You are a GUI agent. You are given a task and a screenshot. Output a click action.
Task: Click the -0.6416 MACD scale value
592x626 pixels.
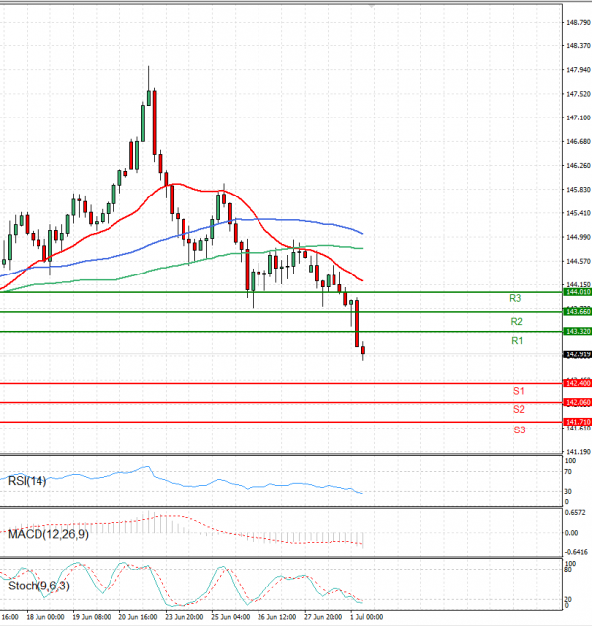point(577,552)
